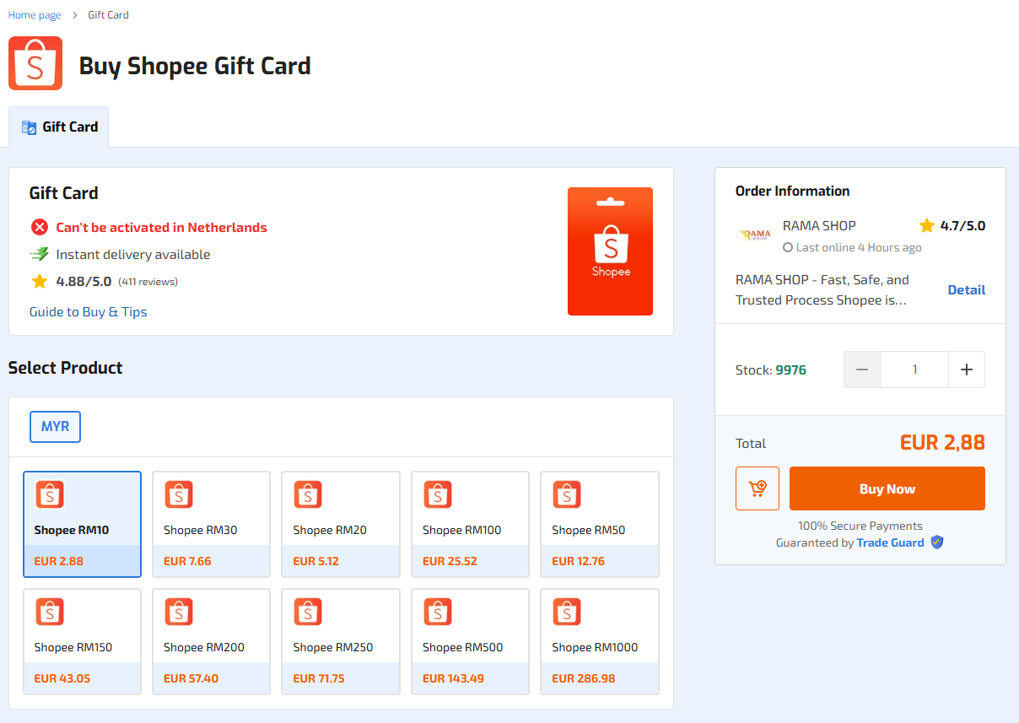This screenshot has height=723, width=1019.
Task: Click the Shopee icon in RM1000 card
Action: click(567, 612)
